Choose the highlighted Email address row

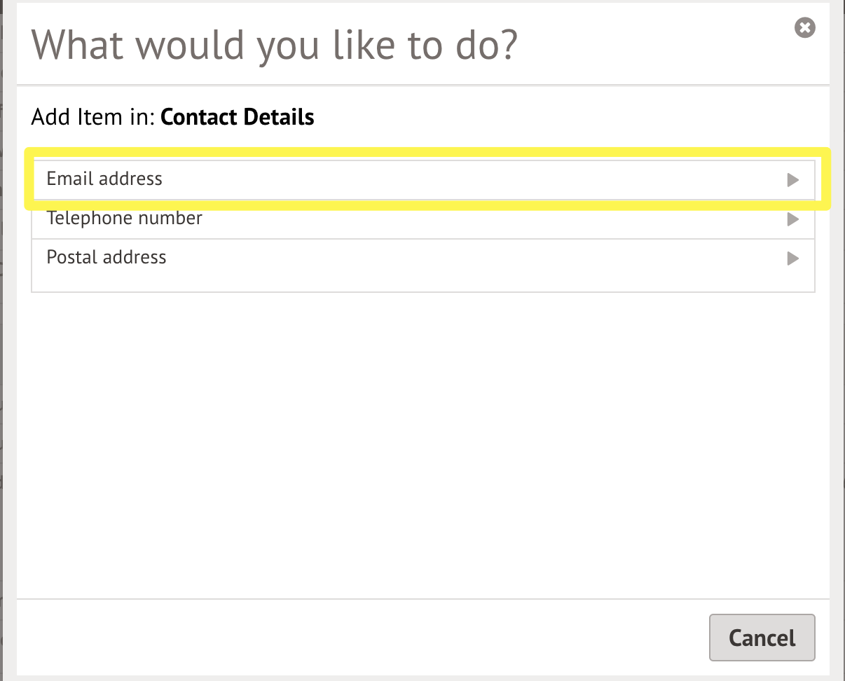click(x=423, y=180)
